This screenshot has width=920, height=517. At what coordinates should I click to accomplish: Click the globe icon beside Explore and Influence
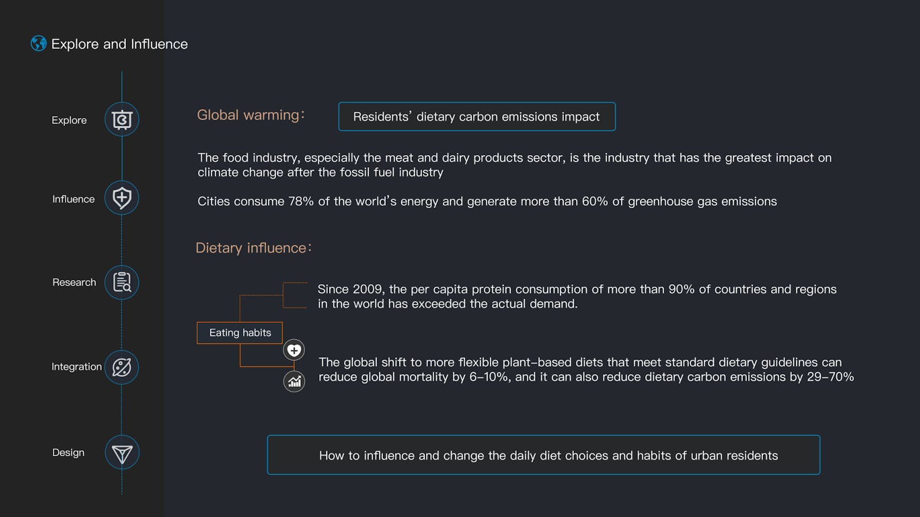coord(39,44)
